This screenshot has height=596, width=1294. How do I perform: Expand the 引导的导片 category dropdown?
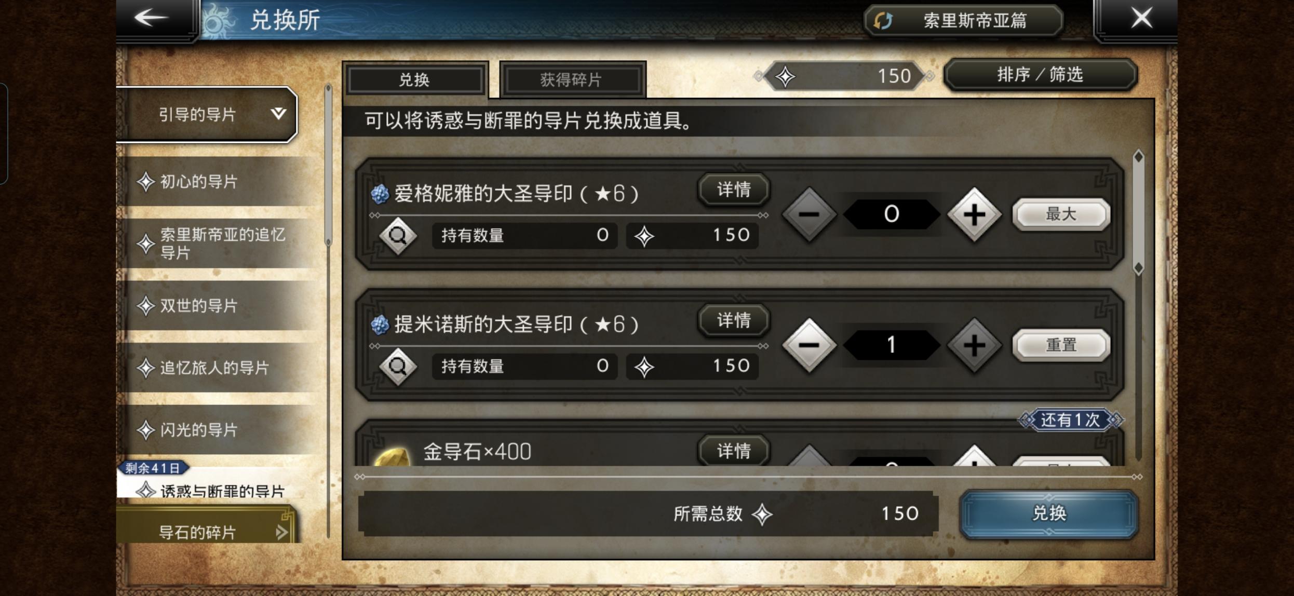pyautogui.click(x=207, y=114)
